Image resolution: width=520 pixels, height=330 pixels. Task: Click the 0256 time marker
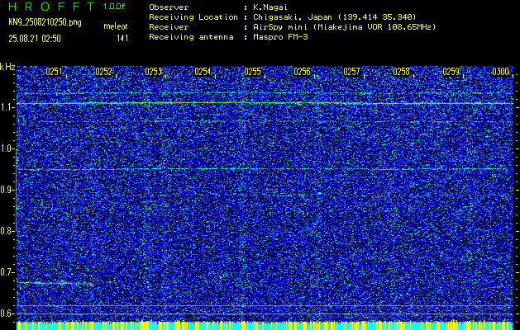pos(302,72)
